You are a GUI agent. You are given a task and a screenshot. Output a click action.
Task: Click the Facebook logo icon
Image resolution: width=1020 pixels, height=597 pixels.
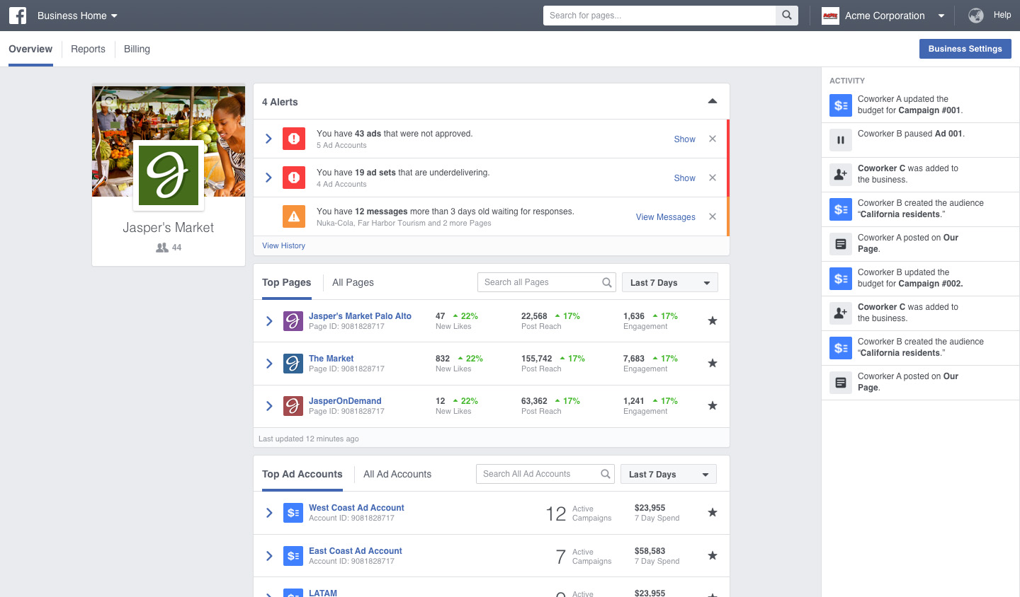[x=18, y=16]
